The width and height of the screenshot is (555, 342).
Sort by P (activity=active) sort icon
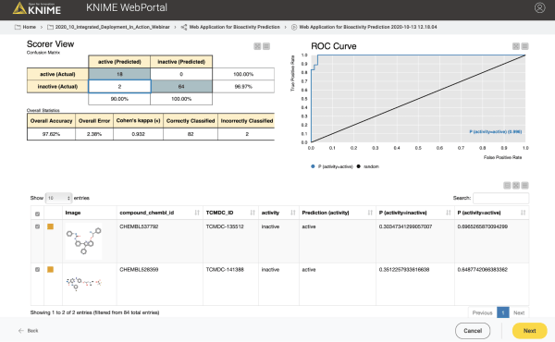click(x=524, y=213)
